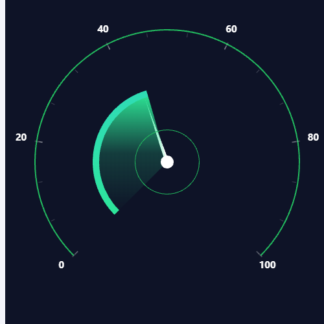Click the gauge label 80

tap(313, 137)
